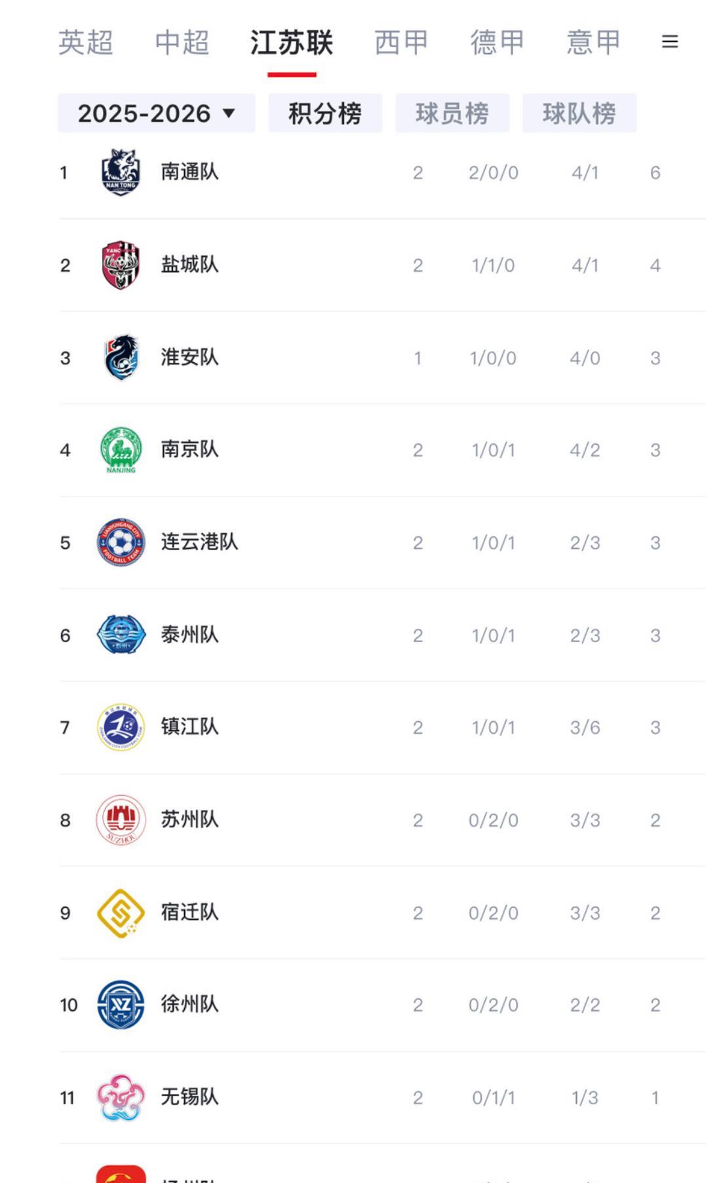Select the 球队榜 team ranking button
The width and height of the screenshot is (721, 1183).
click(x=579, y=113)
